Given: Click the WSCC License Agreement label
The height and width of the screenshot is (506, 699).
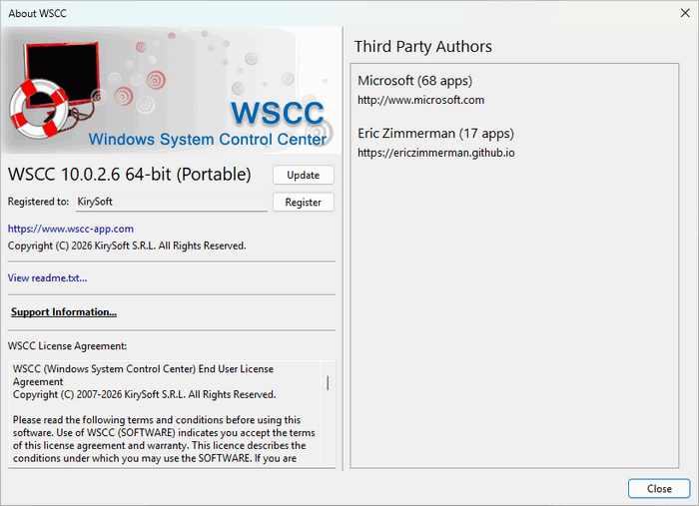Looking at the screenshot, I should [67, 346].
